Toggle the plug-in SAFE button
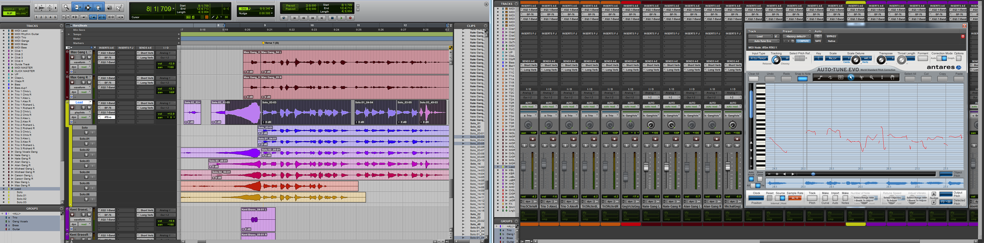Image resolution: width=984 pixels, height=243 pixels. 818,41
